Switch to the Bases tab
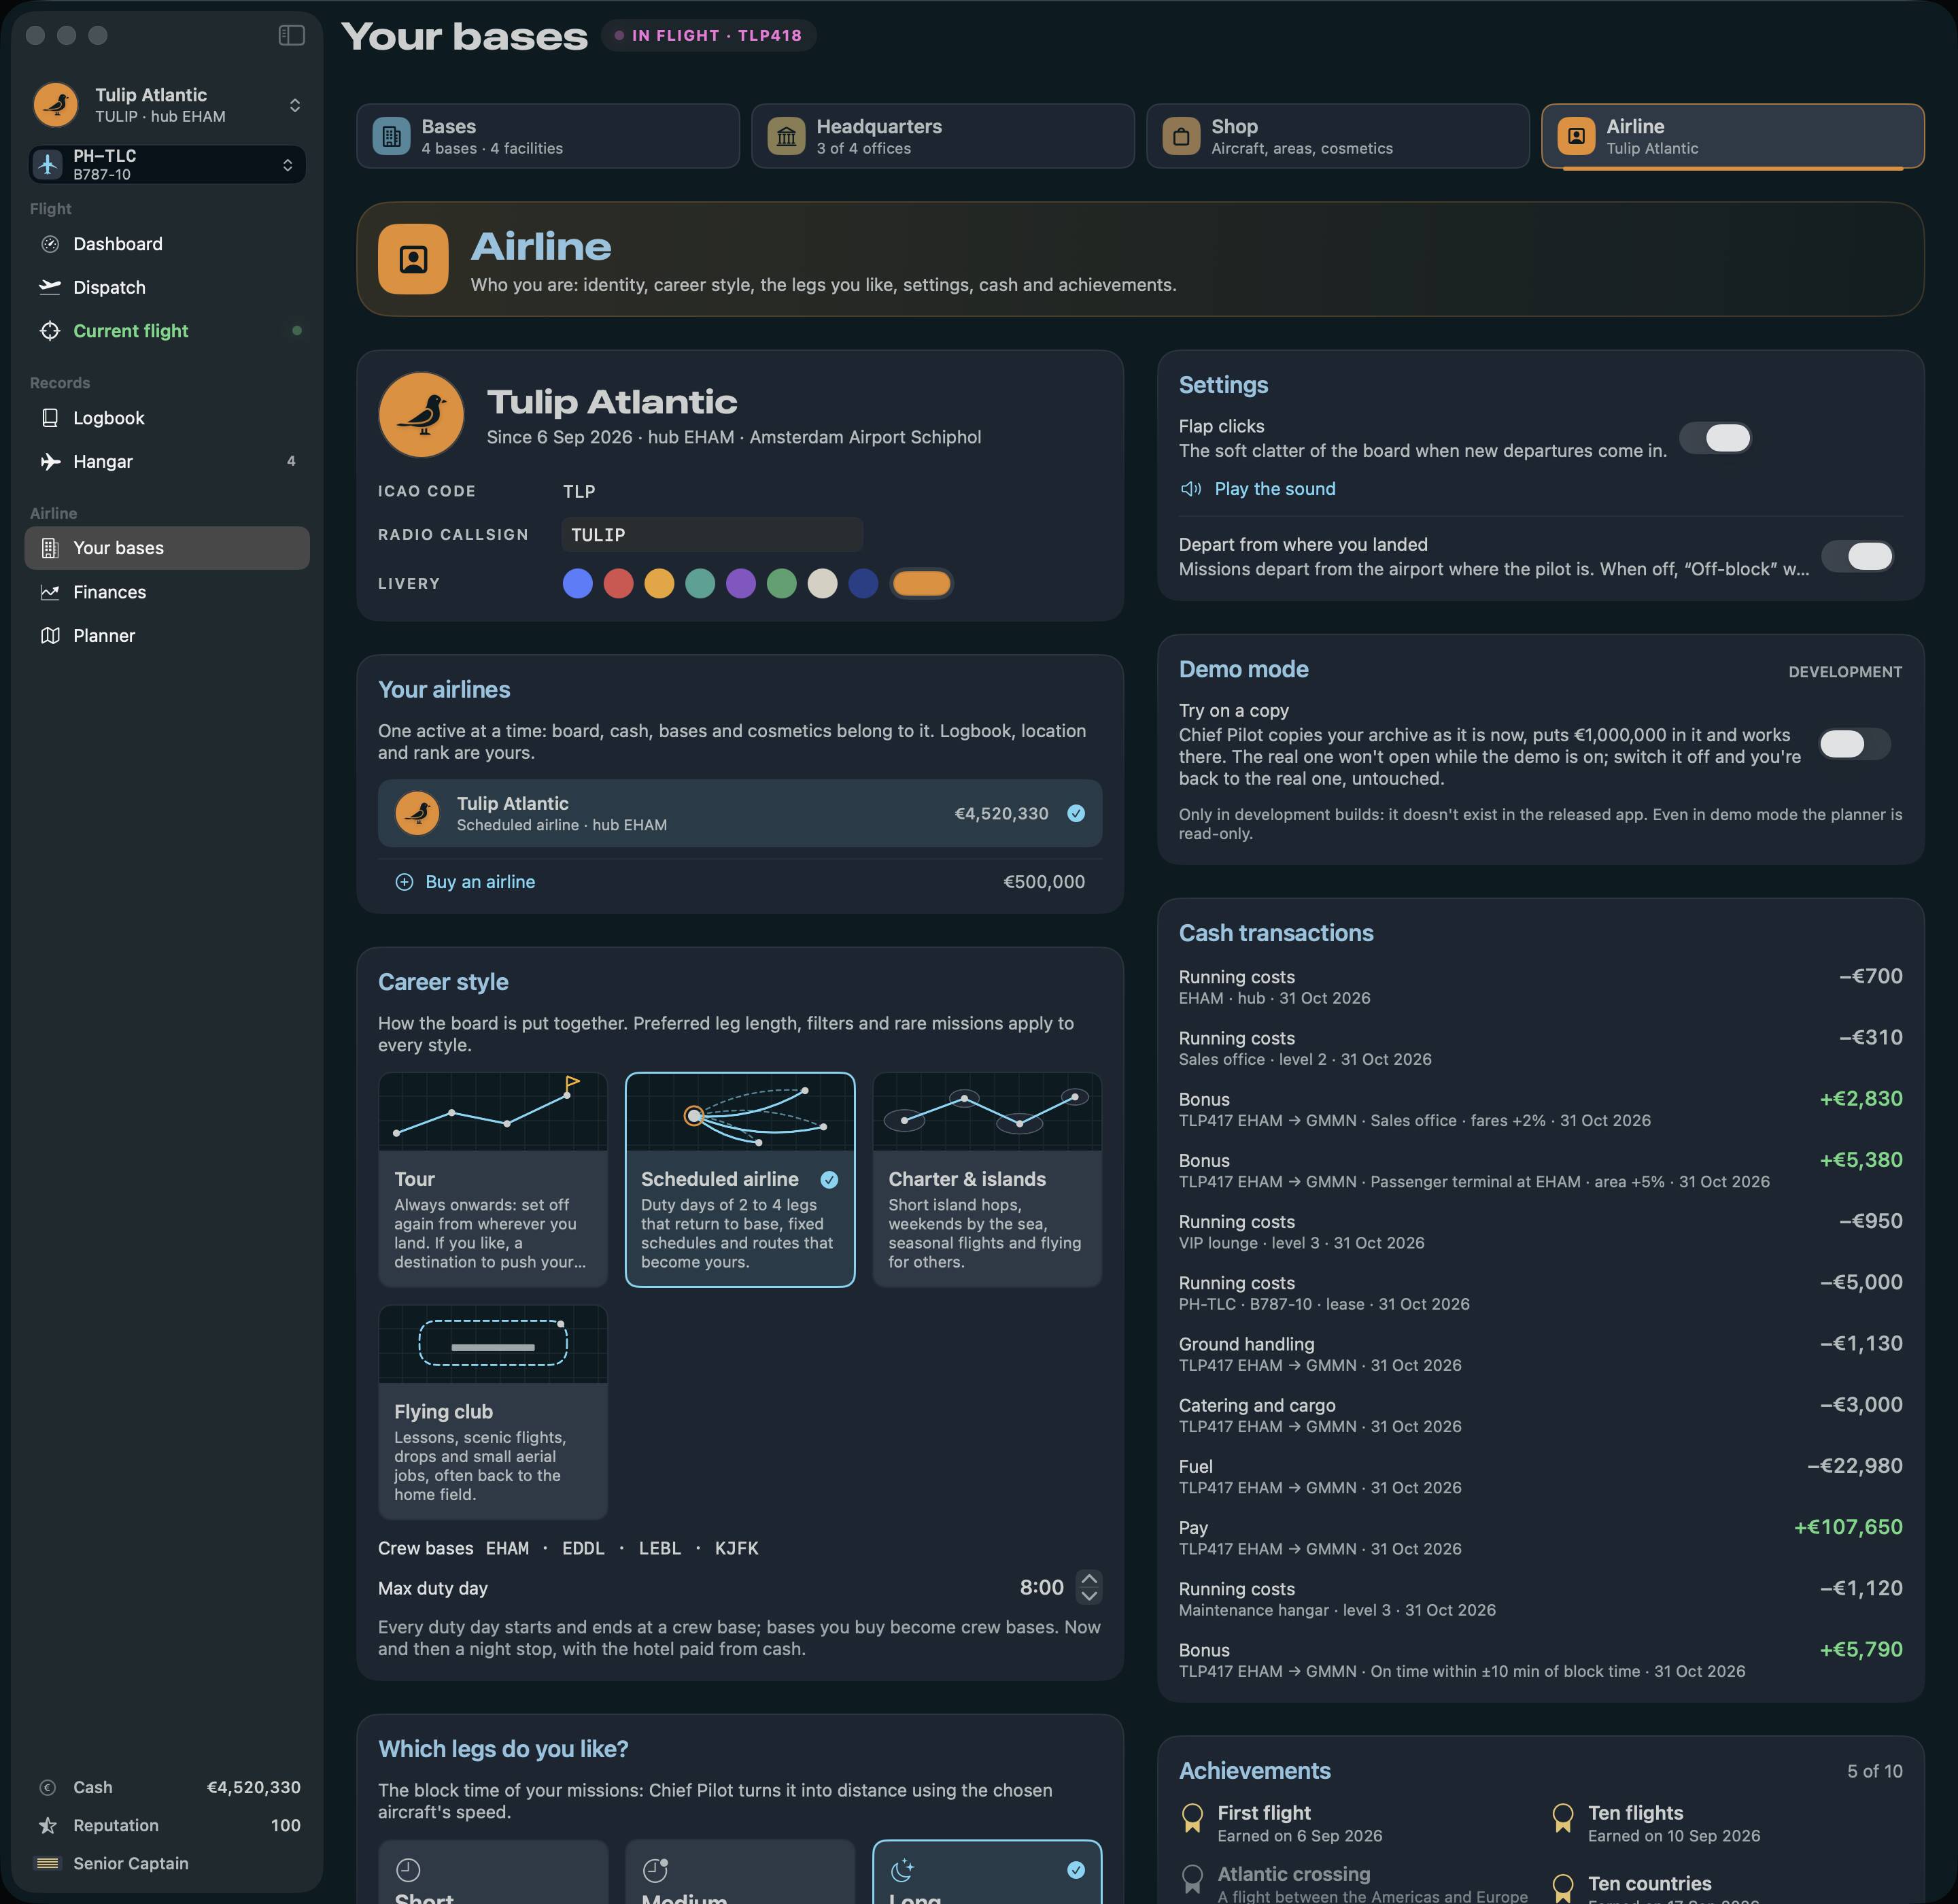This screenshot has width=1958, height=1904. [x=548, y=136]
